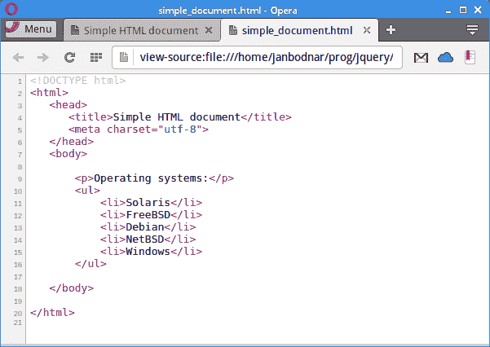The height and width of the screenshot is (347, 490).
Task: Click line number 1 in the gutter
Action: pos(20,81)
